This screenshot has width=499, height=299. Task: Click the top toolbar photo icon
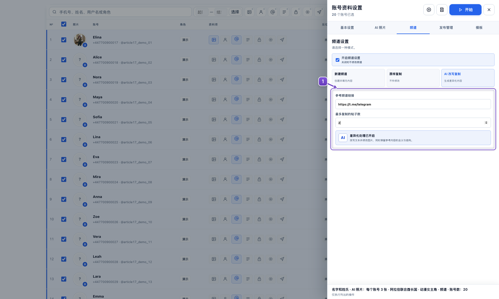(249, 12)
